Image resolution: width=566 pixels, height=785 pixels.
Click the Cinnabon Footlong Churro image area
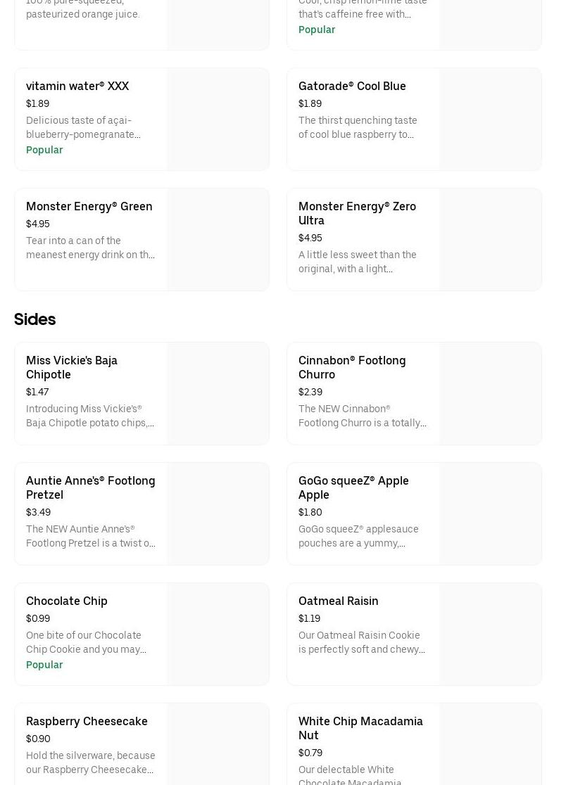[x=490, y=393]
